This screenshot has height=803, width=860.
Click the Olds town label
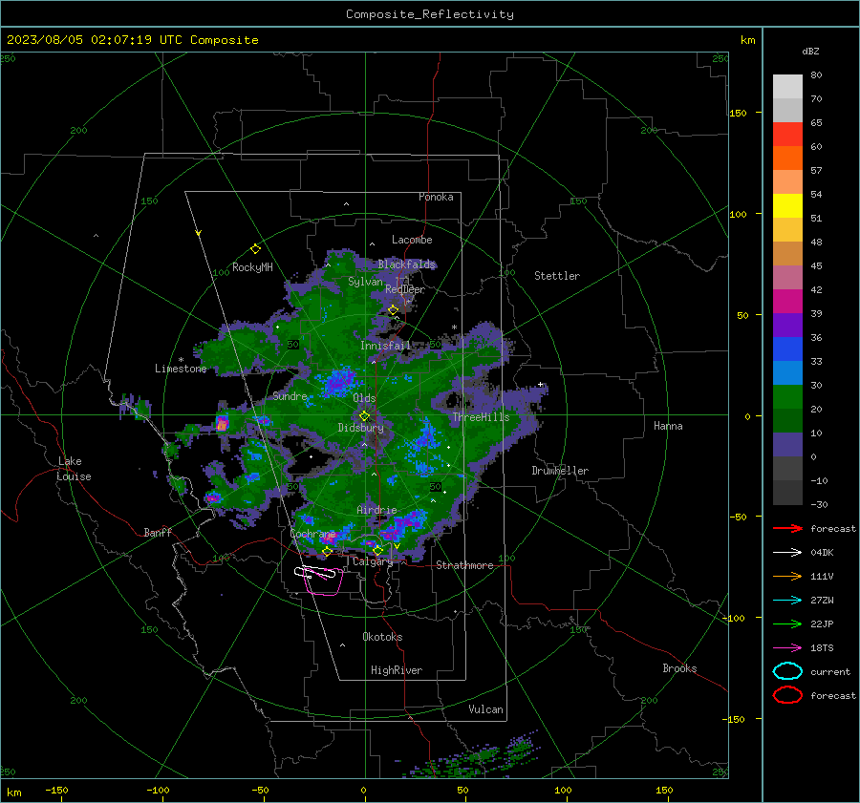[x=364, y=398]
